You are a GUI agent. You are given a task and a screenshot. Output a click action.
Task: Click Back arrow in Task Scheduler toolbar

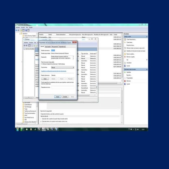(16, 30)
